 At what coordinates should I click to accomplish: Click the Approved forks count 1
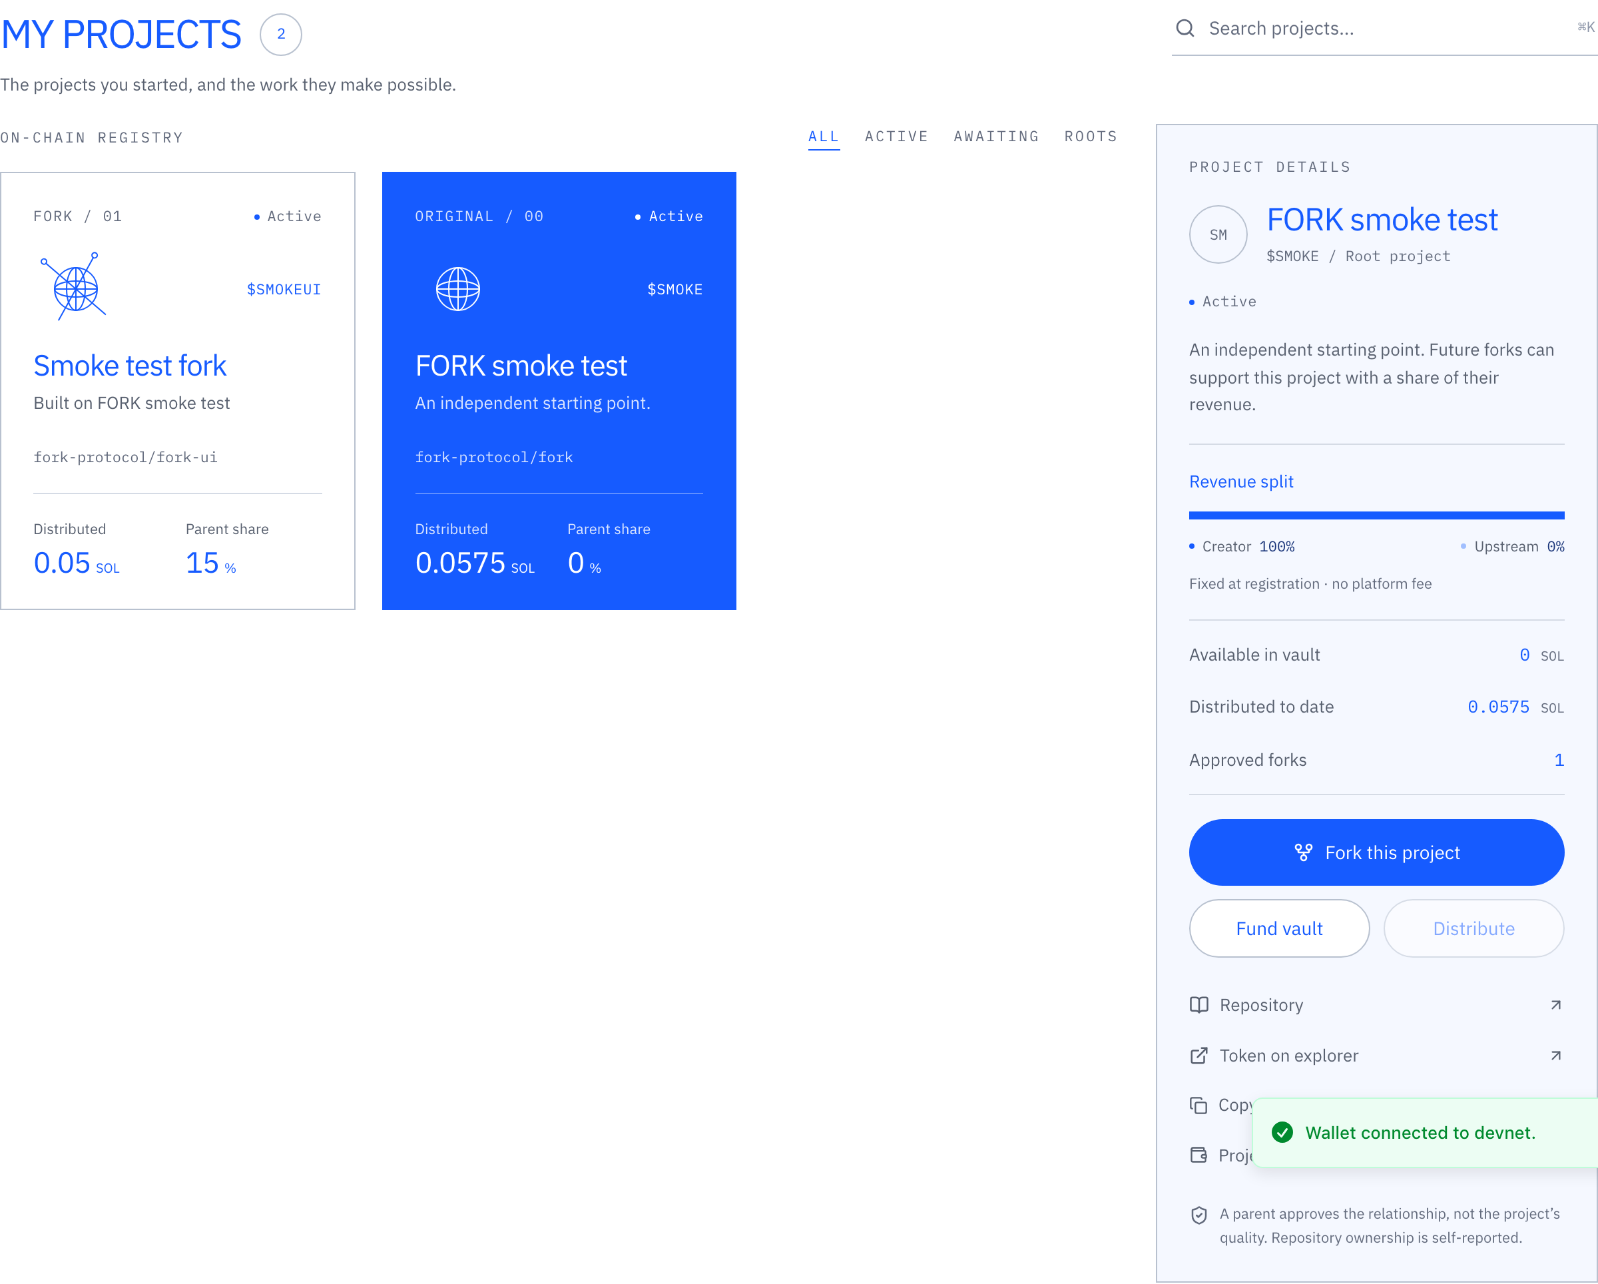[1559, 760]
